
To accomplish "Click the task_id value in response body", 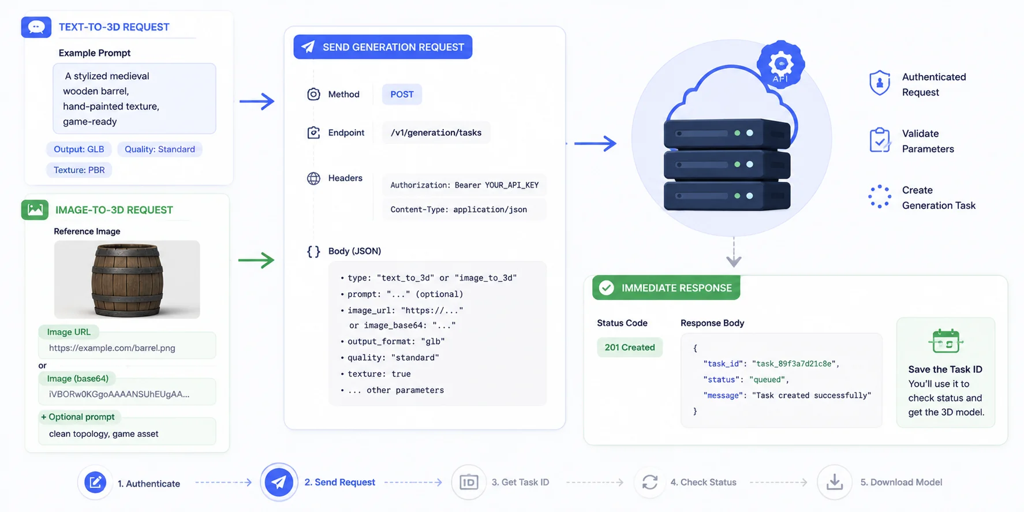I will [x=794, y=364].
